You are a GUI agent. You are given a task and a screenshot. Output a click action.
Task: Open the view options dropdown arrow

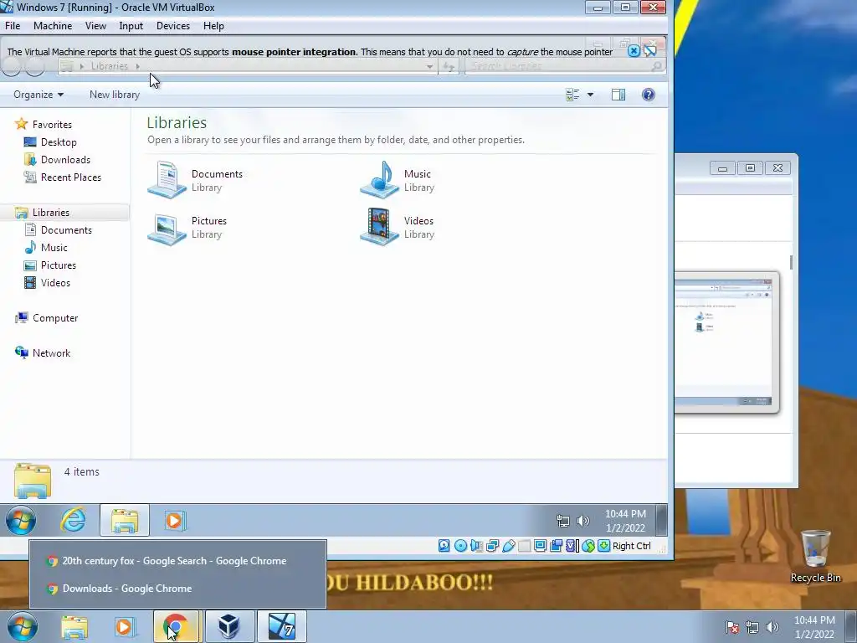pos(590,95)
